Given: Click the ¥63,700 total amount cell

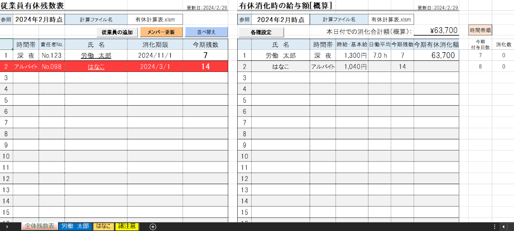Looking at the screenshot, I should tap(436, 30).
